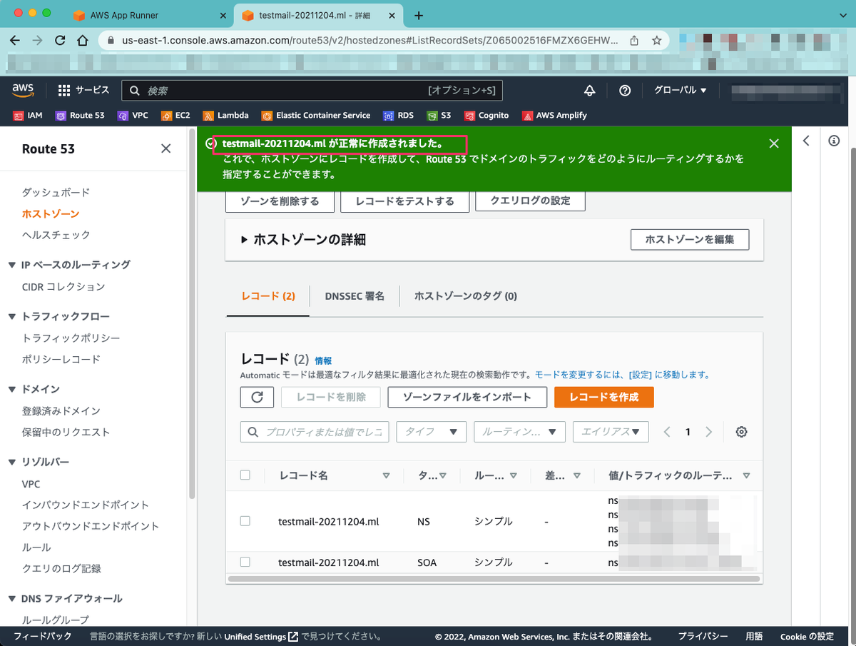Click the record property filter field
856x646 pixels.
[315, 432]
